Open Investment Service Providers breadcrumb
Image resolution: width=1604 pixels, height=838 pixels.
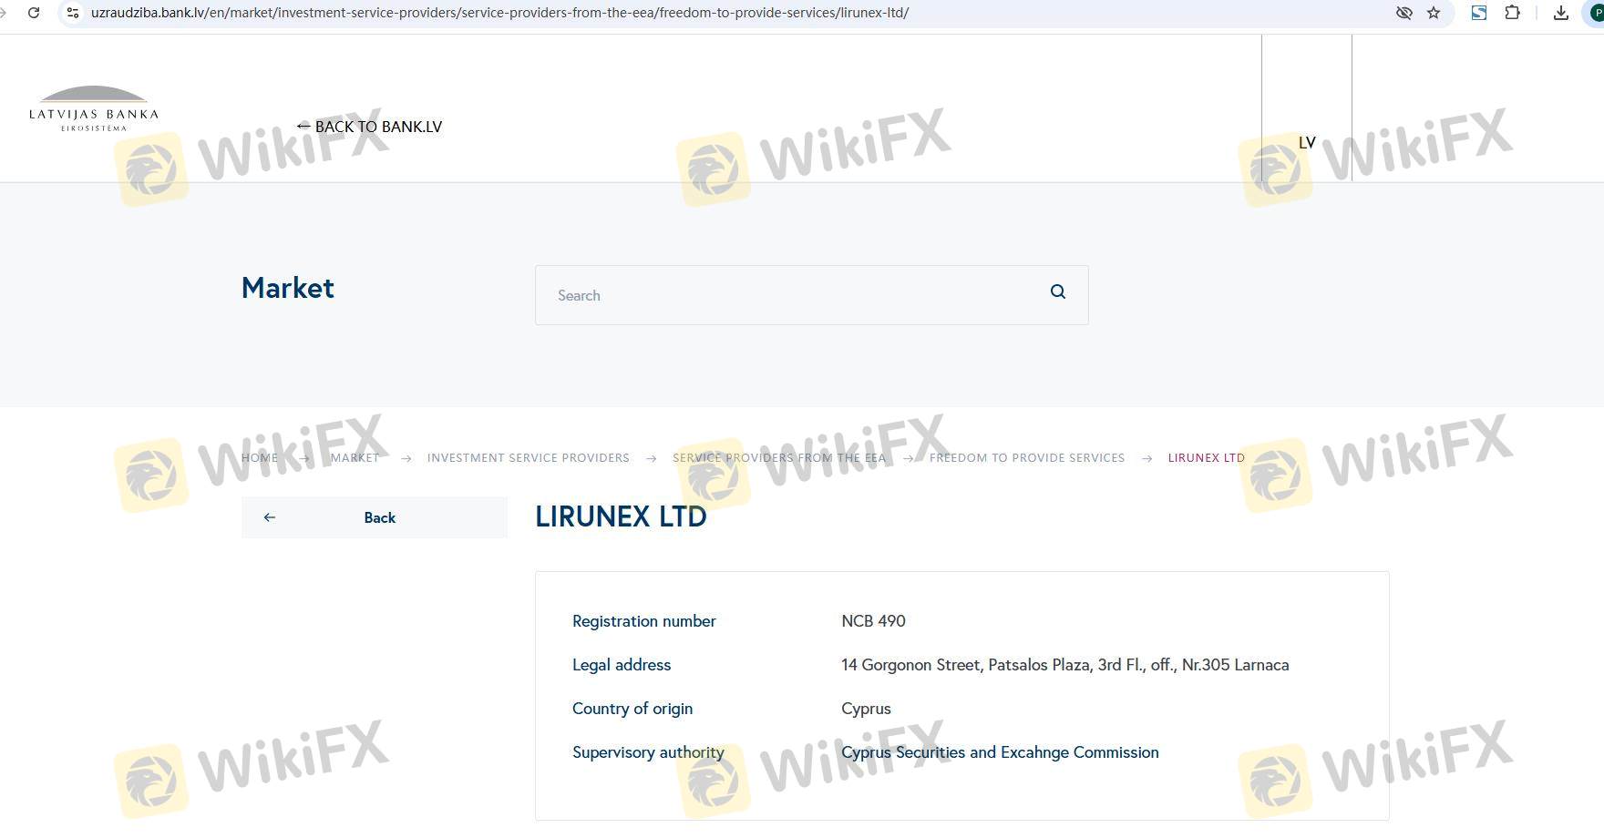pos(529,458)
